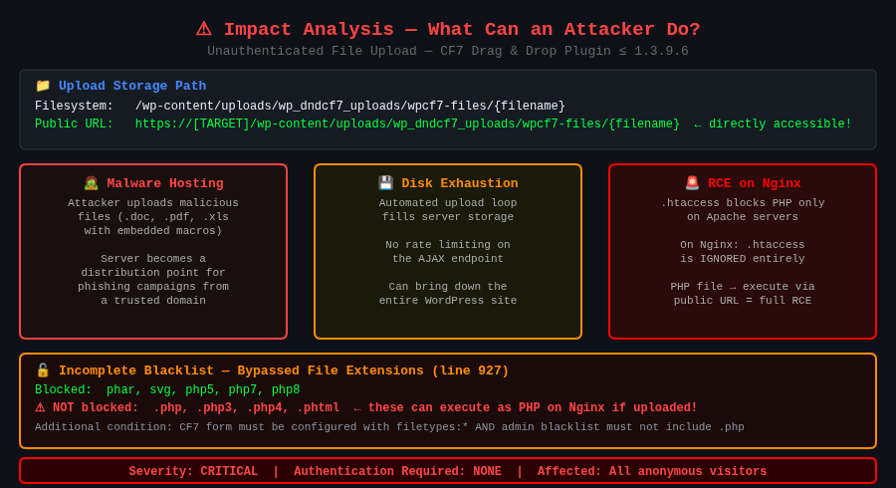Select 'the AJAX endpoint' line
This screenshot has width=896, height=488.
pos(448,258)
